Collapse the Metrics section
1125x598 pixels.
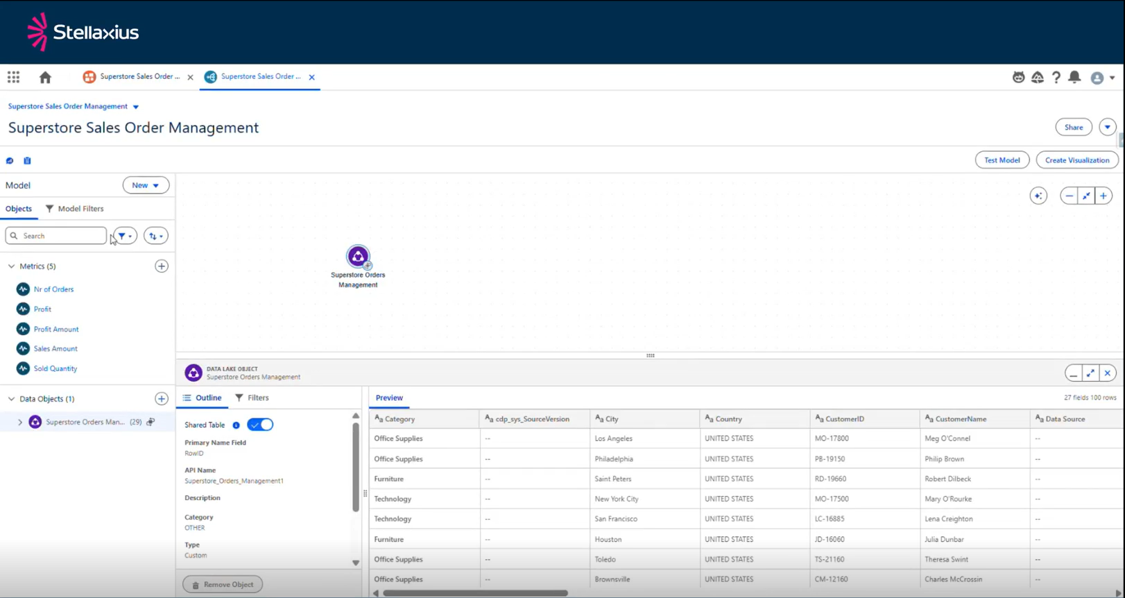tap(11, 266)
